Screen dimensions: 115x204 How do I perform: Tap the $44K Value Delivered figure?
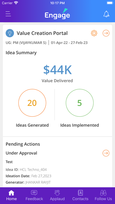pyautogui.click(x=57, y=70)
